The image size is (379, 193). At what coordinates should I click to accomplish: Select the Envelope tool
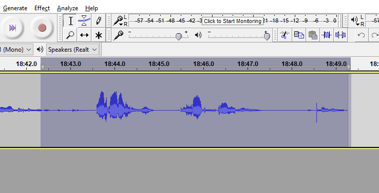coord(84,21)
